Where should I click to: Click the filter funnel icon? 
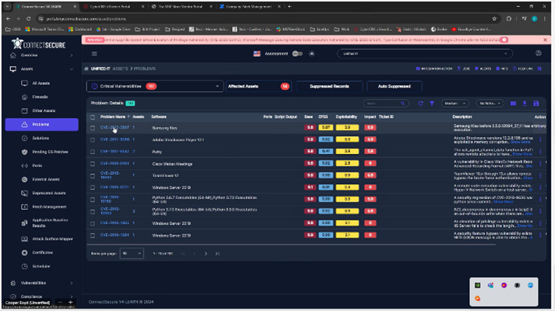click(432, 103)
